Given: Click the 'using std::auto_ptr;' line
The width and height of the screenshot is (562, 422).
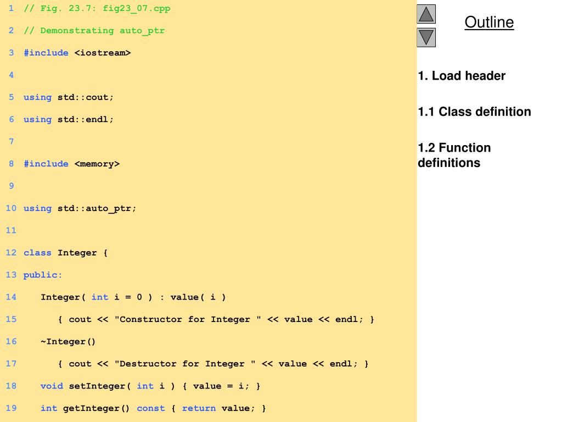Looking at the screenshot, I should pos(80,208).
